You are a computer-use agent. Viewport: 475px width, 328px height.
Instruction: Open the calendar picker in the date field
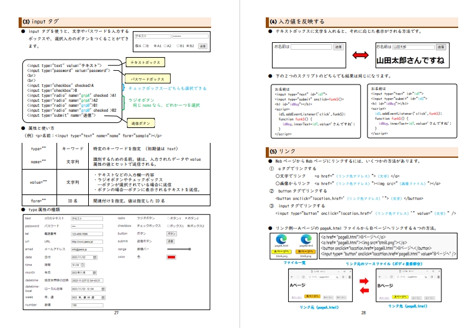pyautogui.click(x=95, y=257)
